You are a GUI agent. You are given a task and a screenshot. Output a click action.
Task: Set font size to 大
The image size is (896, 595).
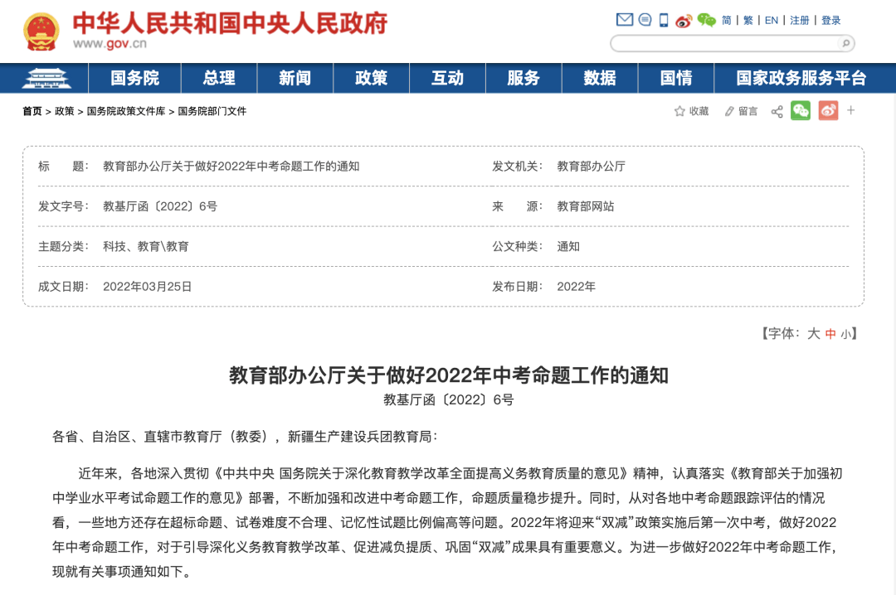point(813,333)
